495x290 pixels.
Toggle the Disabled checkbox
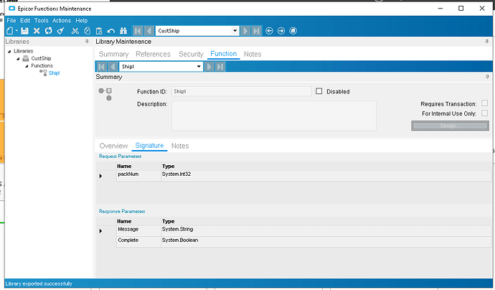coord(319,91)
